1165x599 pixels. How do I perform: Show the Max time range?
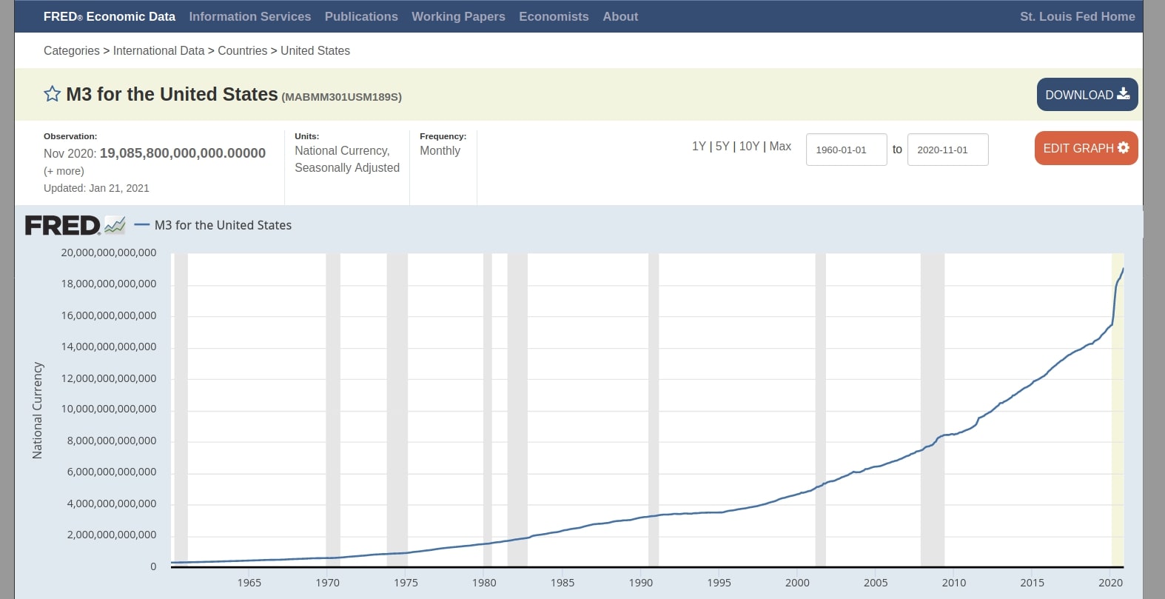[x=780, y=147]
